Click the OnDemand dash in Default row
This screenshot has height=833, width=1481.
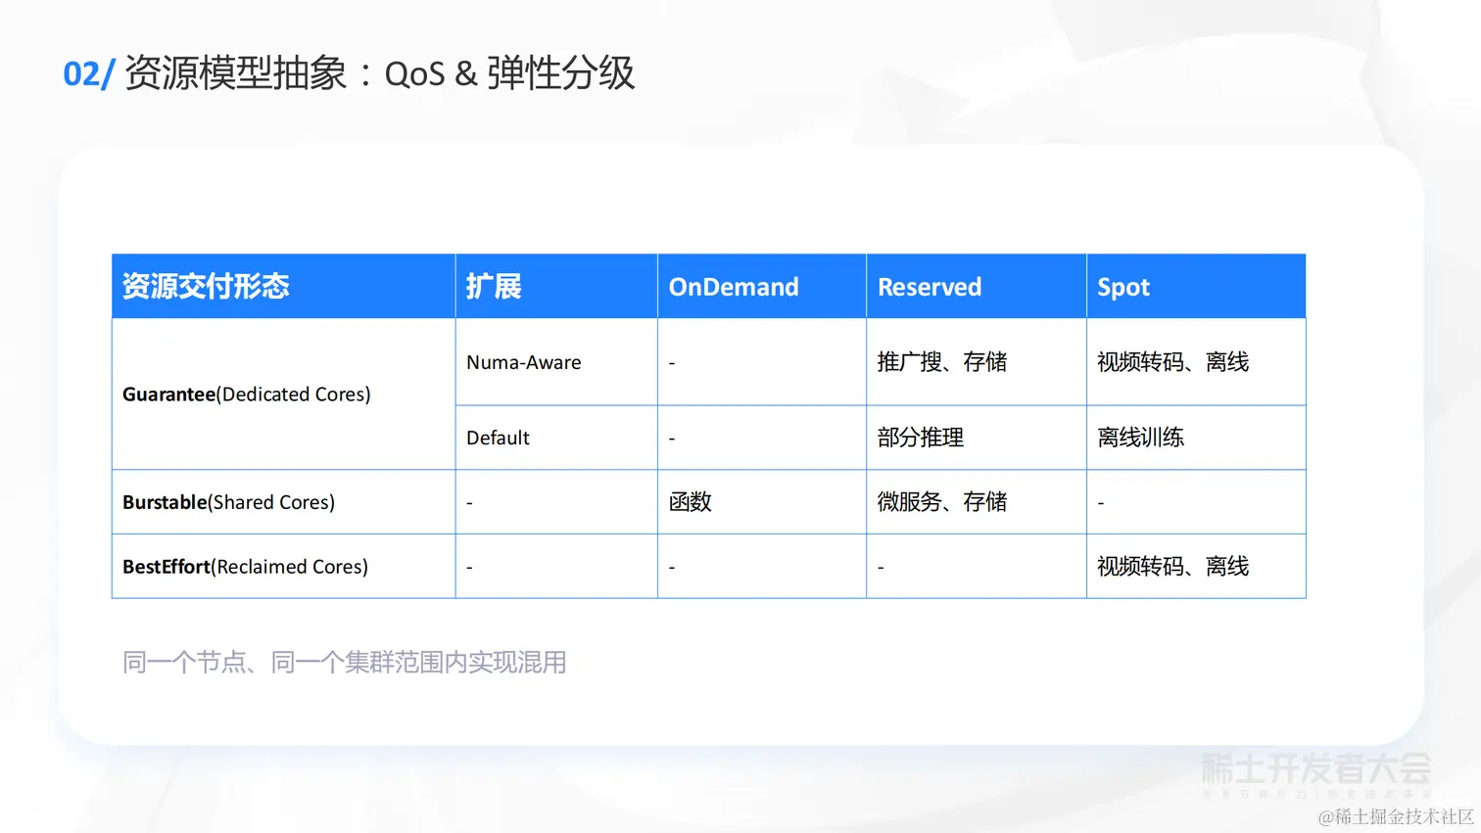click(x=672, y=439)
